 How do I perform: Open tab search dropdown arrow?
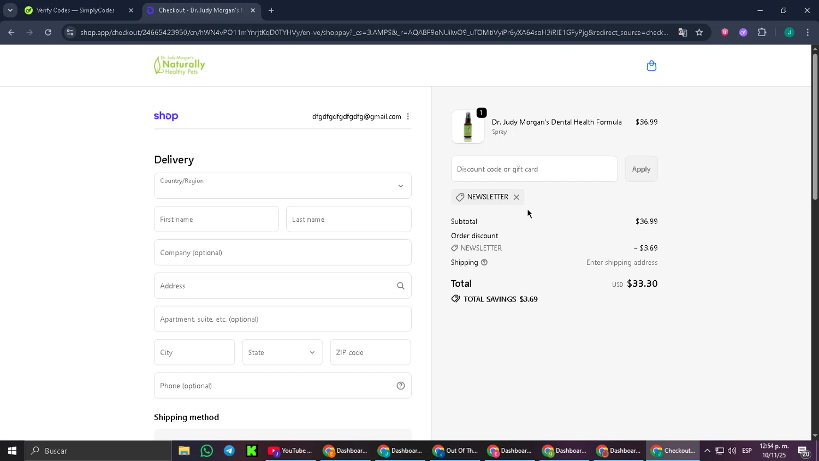pos(10,10)
